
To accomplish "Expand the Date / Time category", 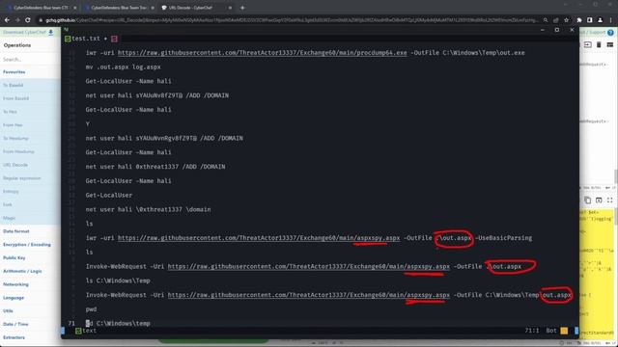I will [x=30, y=324].
